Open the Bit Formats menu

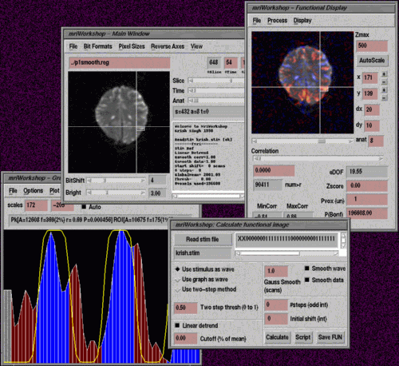point(97,46)
